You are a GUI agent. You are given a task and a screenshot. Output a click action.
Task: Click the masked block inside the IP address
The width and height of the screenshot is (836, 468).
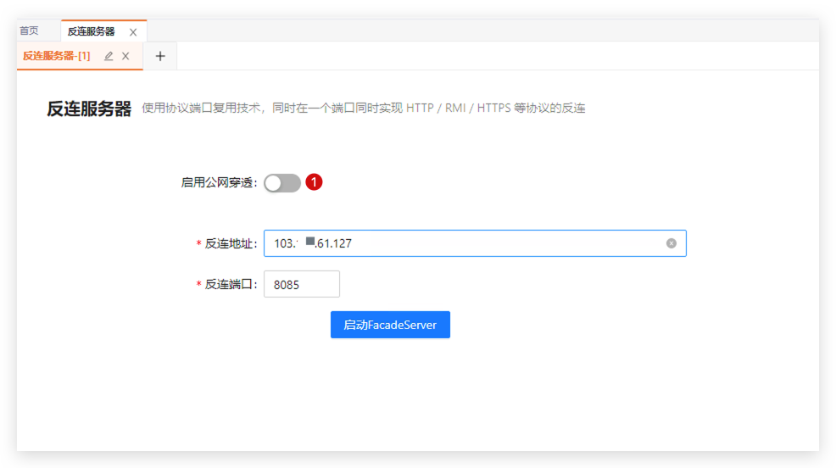310,242
